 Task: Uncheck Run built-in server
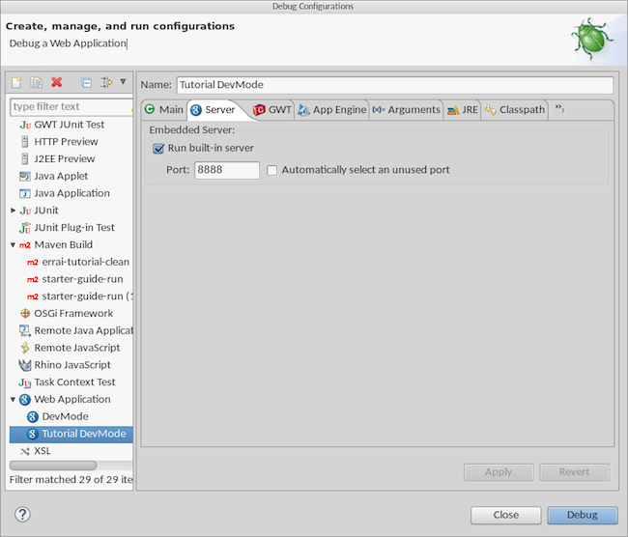[158, 149]
